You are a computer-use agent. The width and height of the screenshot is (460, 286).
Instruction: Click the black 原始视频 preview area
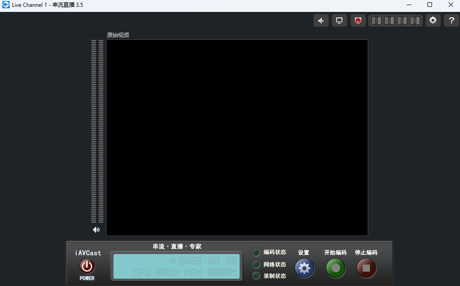pyautogui.click(x=237, y=137)
